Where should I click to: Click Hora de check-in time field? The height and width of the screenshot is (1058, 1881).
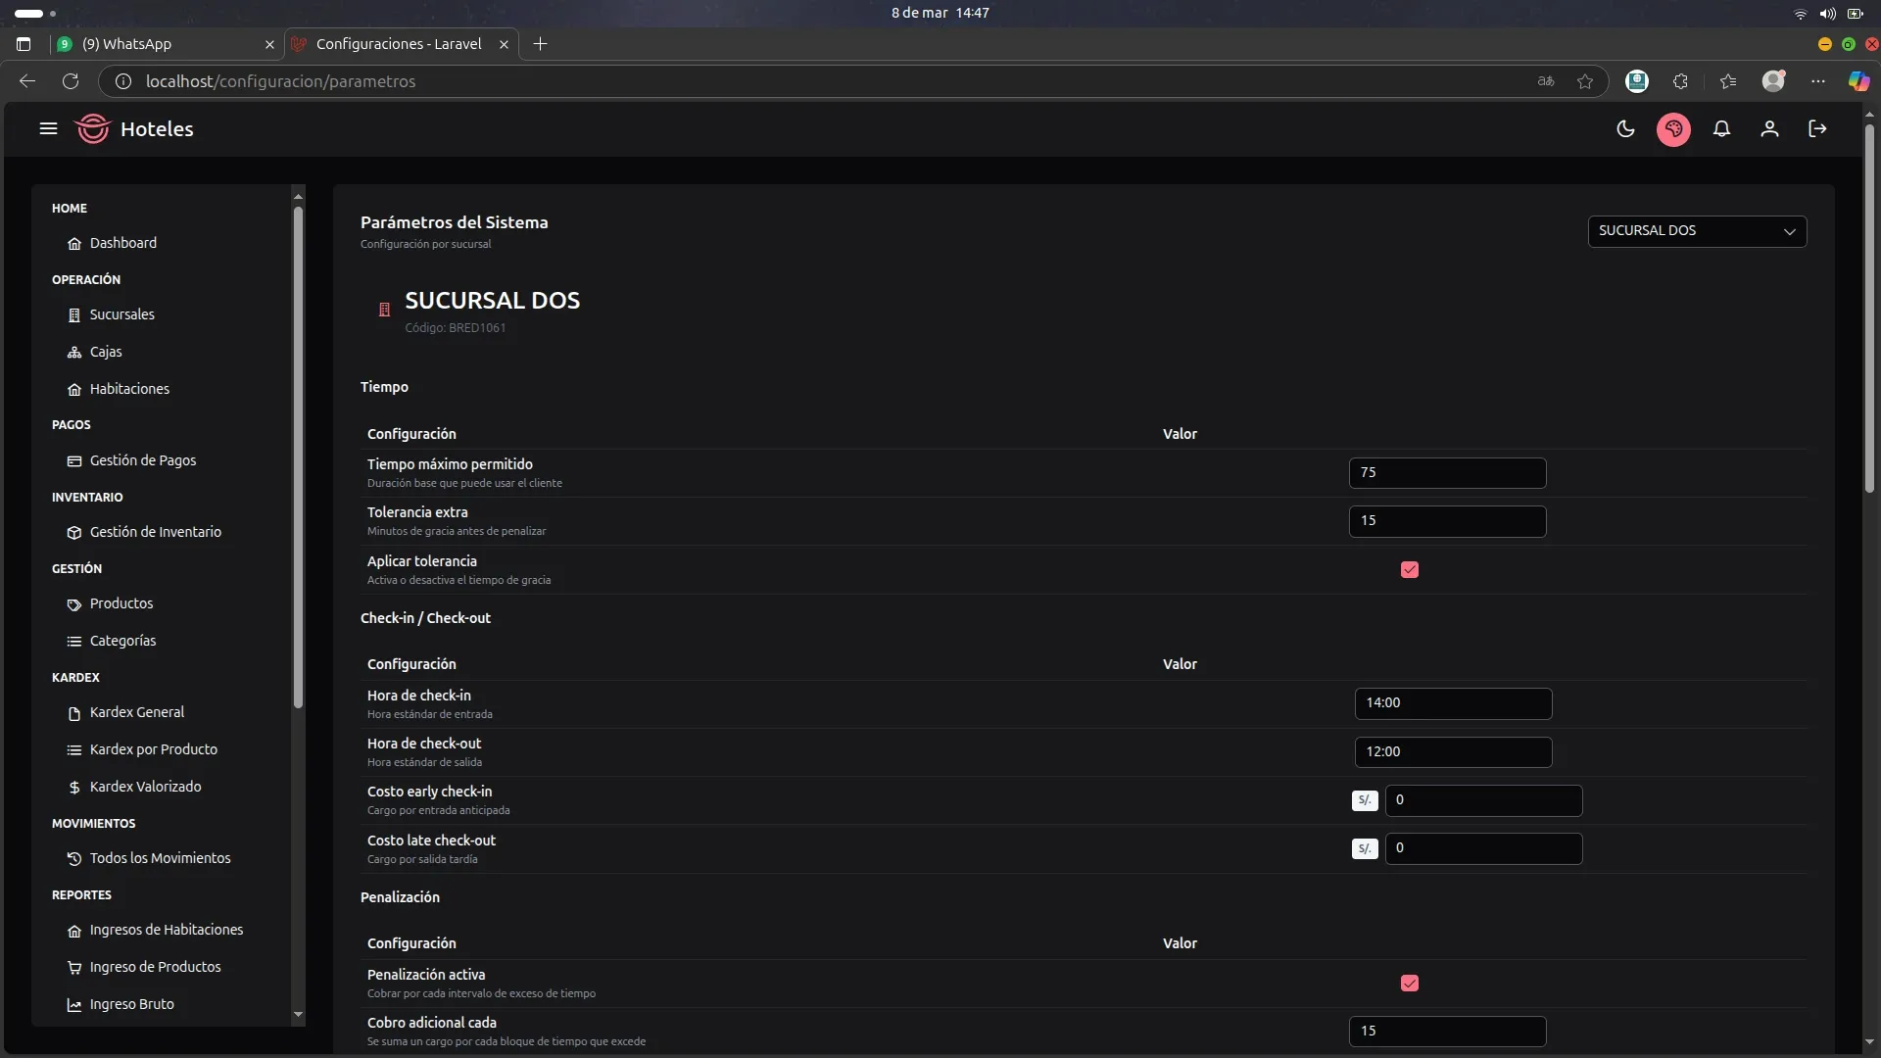pos(1453,703)
